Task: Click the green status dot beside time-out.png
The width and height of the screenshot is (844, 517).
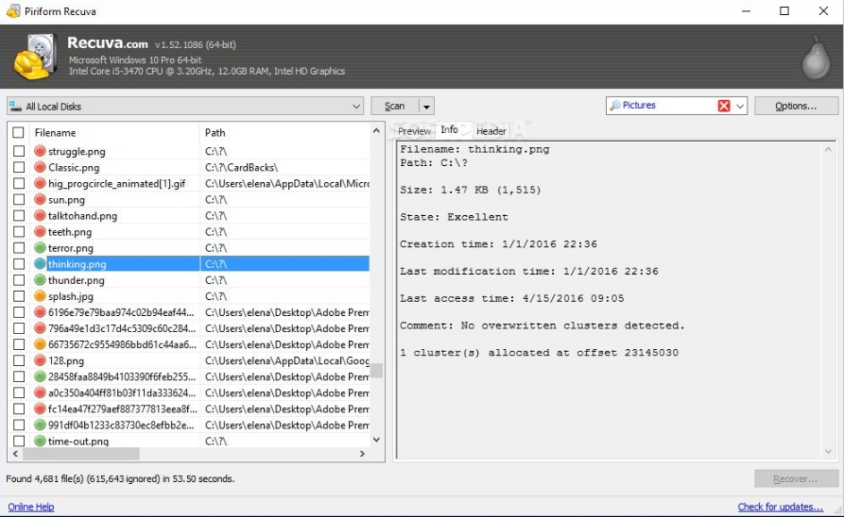Action: [40, 441]
